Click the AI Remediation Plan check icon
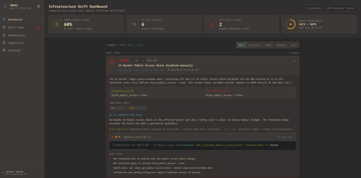 (111, 115)
